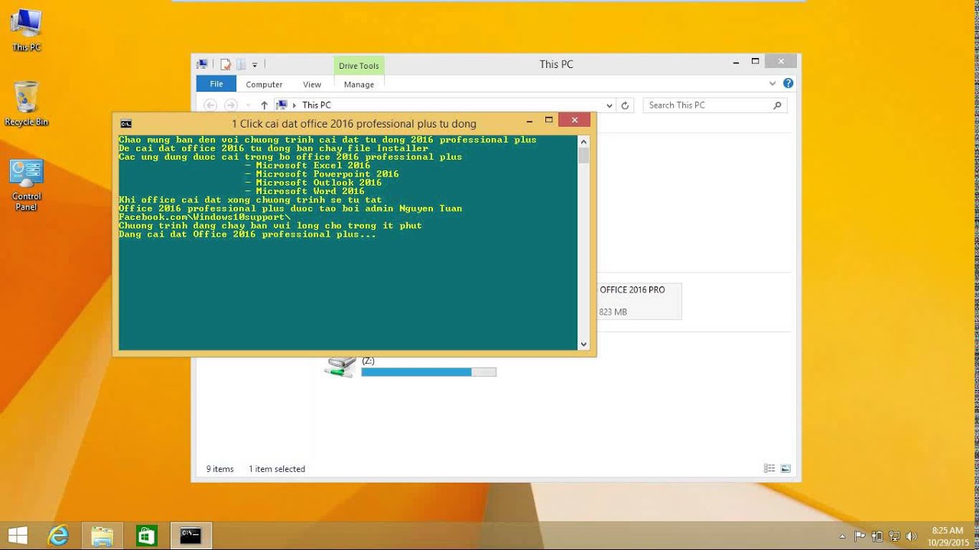Click the 9 items status text
Image resolution: width=979 pixels, height=550 pixels.
(220, 469)
